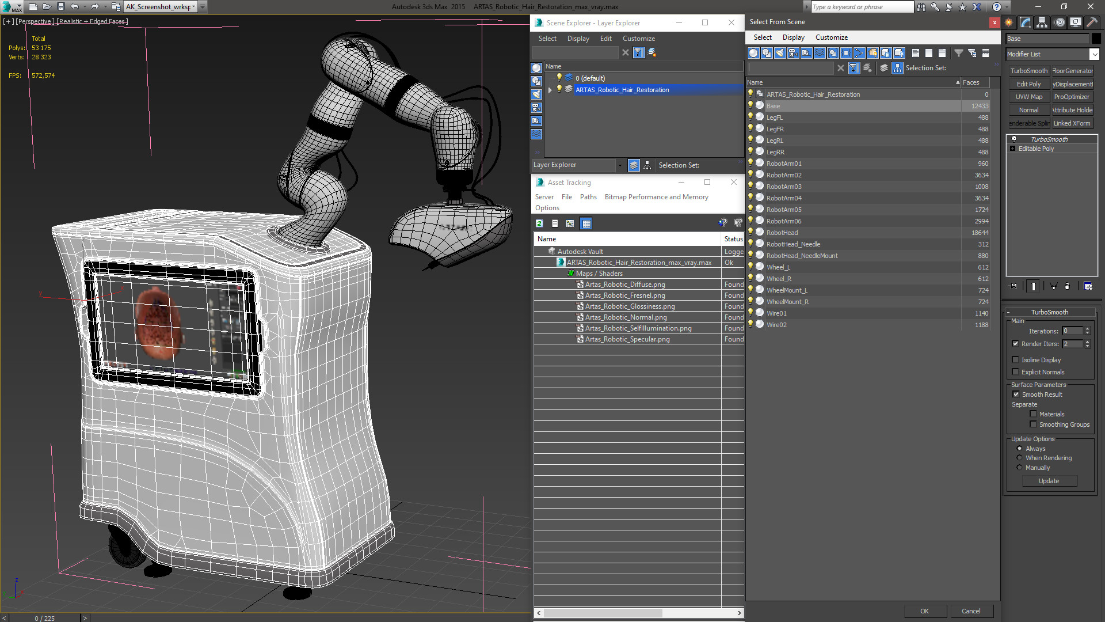Refresh the Asset Tracking list

click(x=539, y=223)
